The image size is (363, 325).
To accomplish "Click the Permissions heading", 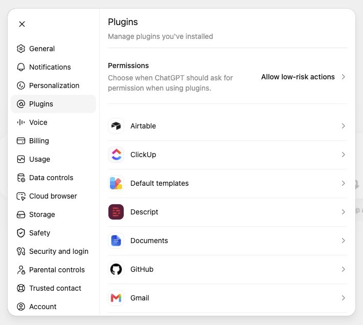I will click(x=128, y=66).
